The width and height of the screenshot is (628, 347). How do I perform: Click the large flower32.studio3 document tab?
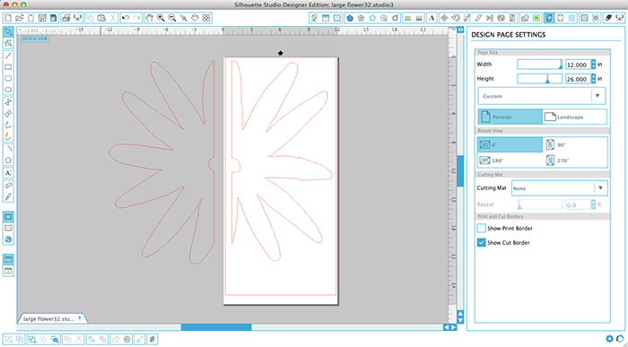[51, 318]
